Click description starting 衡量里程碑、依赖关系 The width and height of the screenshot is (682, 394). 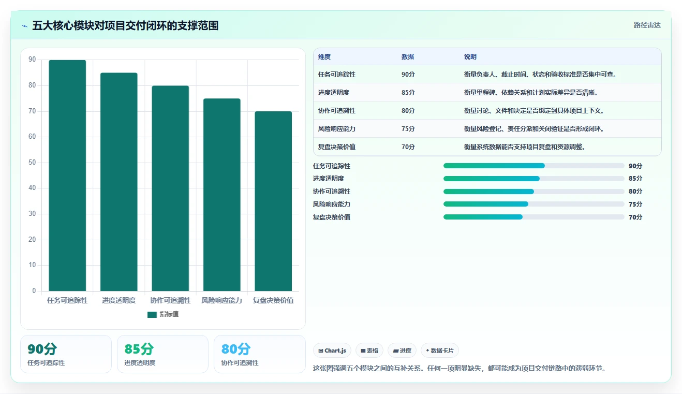(531, 93)
